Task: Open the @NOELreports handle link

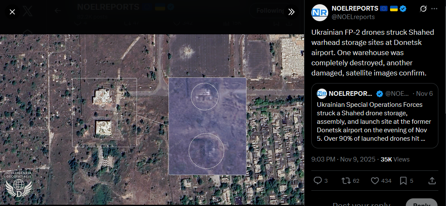Action: [x=353, y=17]
